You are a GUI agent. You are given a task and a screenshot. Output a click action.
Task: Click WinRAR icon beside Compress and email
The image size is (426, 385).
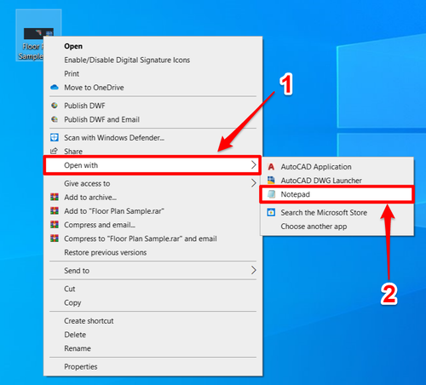point(55,225)
